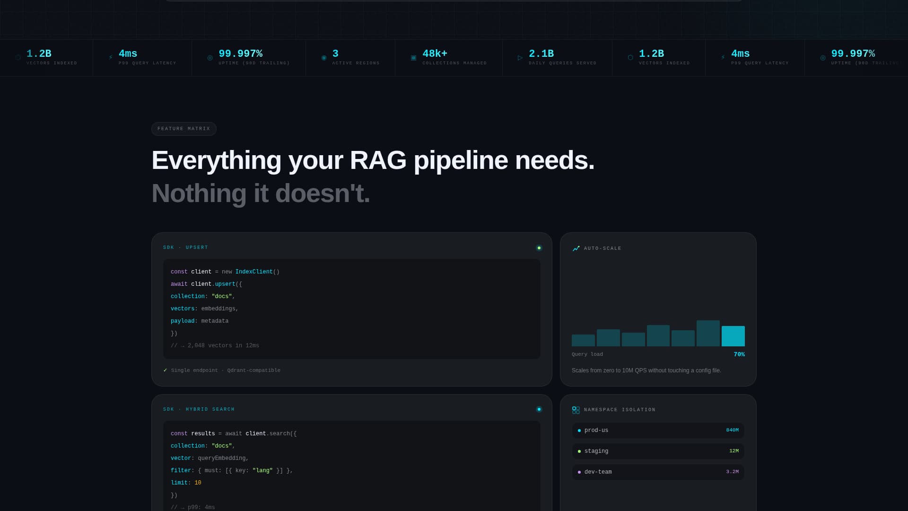Viewport: 908px width, 511px height.
Task: Click the SDK · Upsert card label
Action: coord(185,247)
